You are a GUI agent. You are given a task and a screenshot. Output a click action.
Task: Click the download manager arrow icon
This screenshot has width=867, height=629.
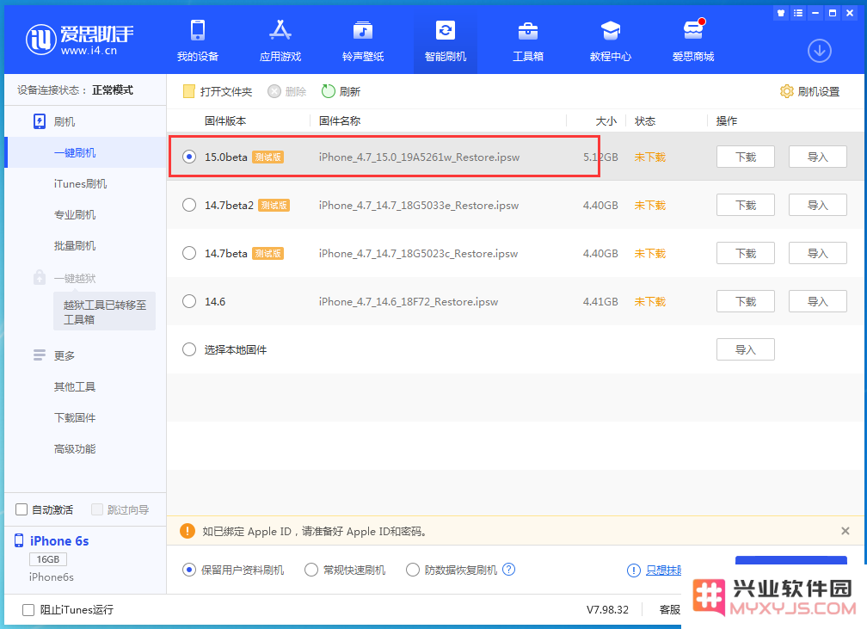point(820,51)
